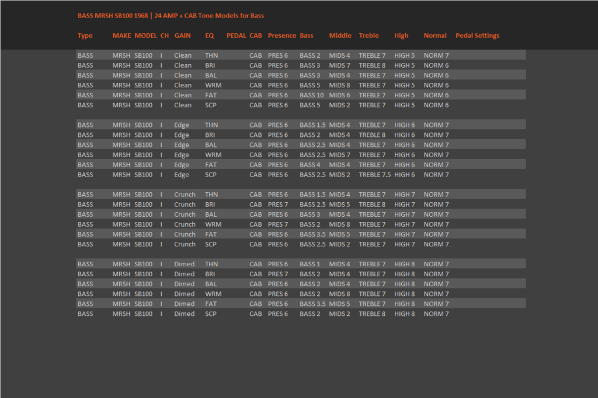Select the CAB cell in the Edge FAT row
Image resolution: width=598 pixels, height=398 pixels.
click(x=256, y=165)
